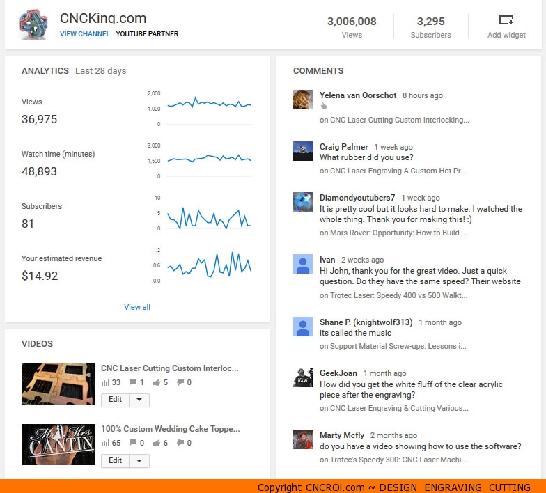The height and width of the screenshot is (493, 546).
Task: Open 'on Support Material Screw-ups: Lessons' link
Action: pos(393,346)
